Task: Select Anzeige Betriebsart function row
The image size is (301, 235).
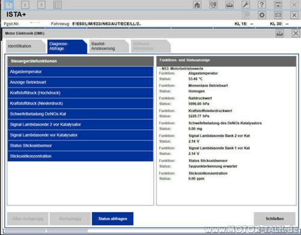Action: click(80, 82)
